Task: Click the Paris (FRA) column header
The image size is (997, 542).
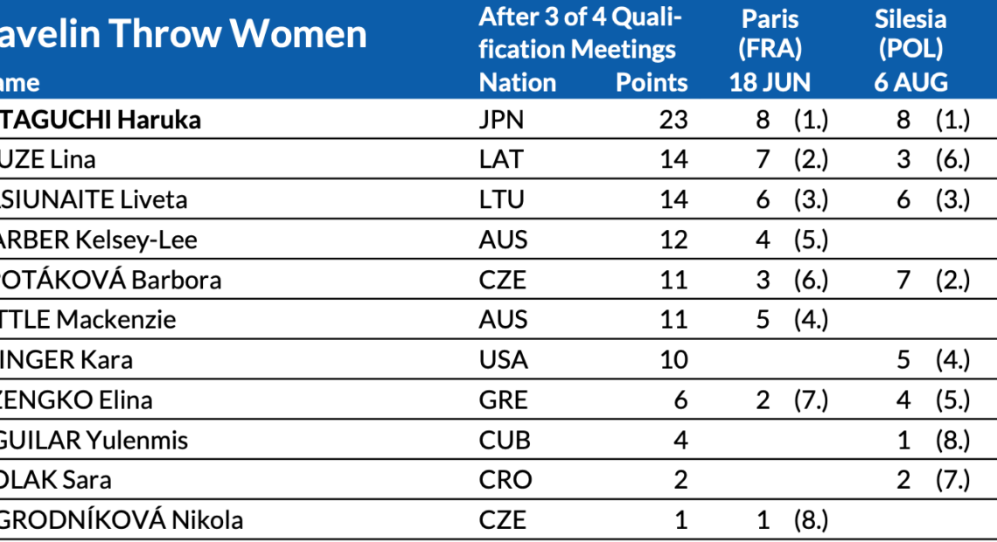Action: (770, 34)
